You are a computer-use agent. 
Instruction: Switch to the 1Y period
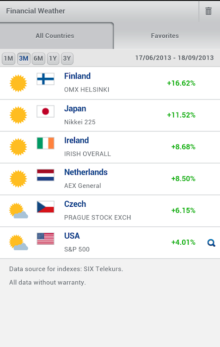53,59
